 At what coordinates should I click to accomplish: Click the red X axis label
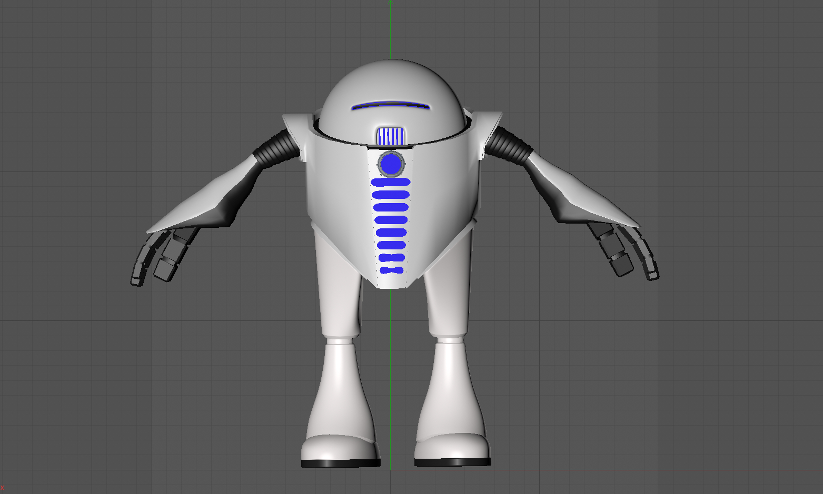[x=4, y=487]
